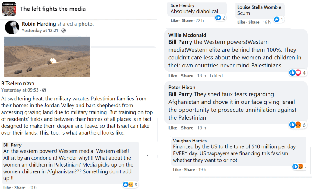The width and height of the screenshot is (312, 191).
Task: View reactions on Vaughan Harries' comment
Action: click(x=297, y=167)
